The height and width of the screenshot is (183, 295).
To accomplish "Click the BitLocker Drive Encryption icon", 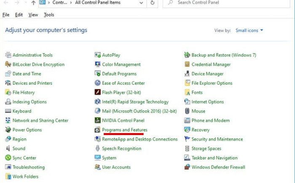I will (8, 64).
